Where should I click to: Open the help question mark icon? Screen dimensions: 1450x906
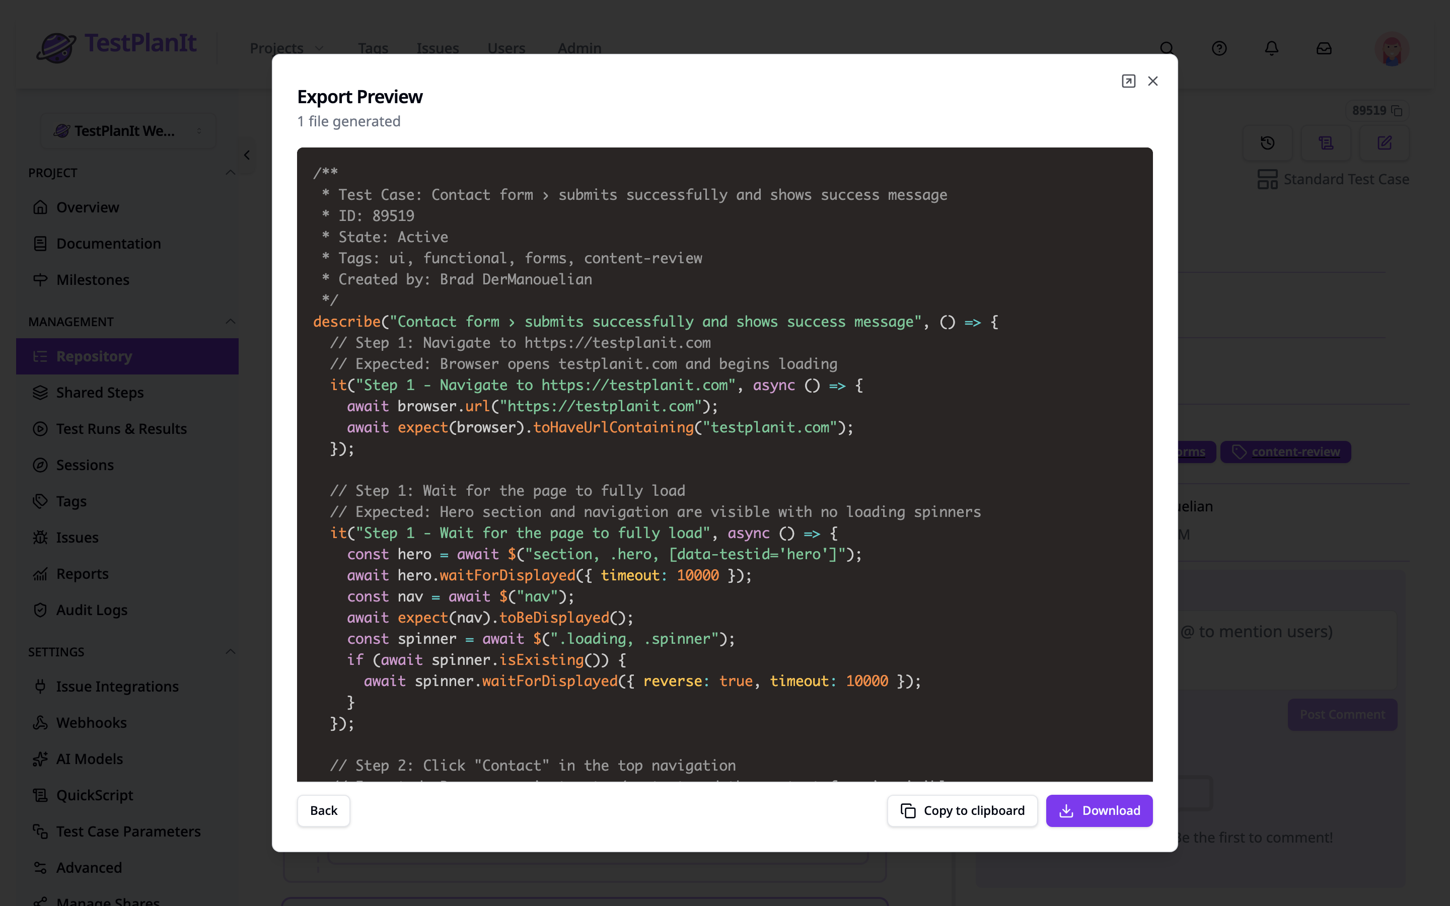point(1219,48)
